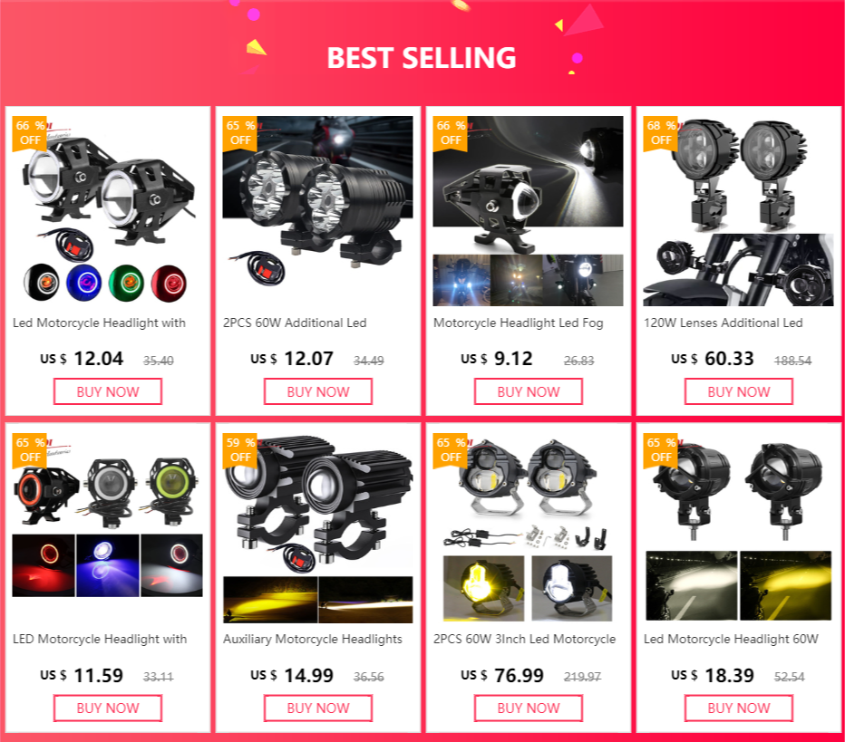
Task: Click BUY NOW for 120W Lenses Additional Led
Action: [x=739, y=391]
